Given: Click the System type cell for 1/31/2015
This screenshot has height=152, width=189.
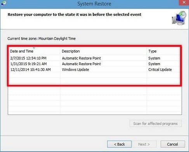Looking at the screenshot, I should coord(154,64).
